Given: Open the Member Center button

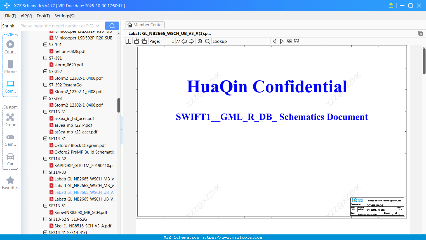Looking at the screenshot, I should click(145, 25).
